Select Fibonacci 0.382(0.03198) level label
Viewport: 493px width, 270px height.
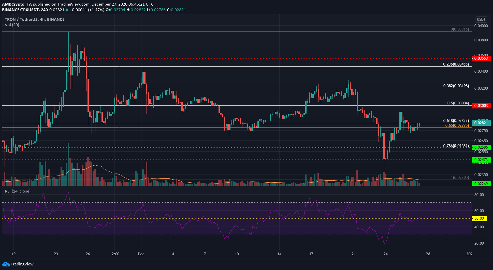pos(456,86)
